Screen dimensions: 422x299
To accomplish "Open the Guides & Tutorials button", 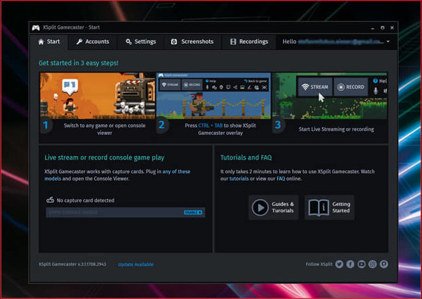I will click(x=274, y=207).
